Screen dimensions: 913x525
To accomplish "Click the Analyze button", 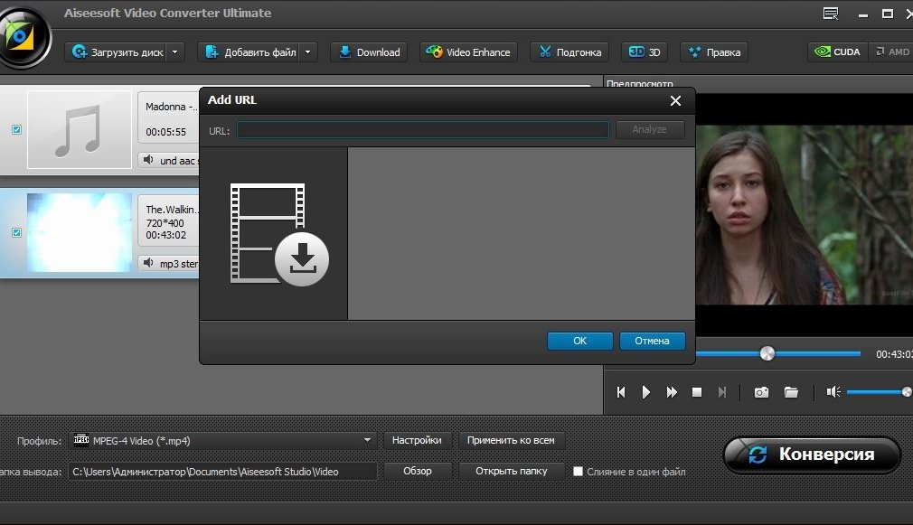I will coord(650,130).
